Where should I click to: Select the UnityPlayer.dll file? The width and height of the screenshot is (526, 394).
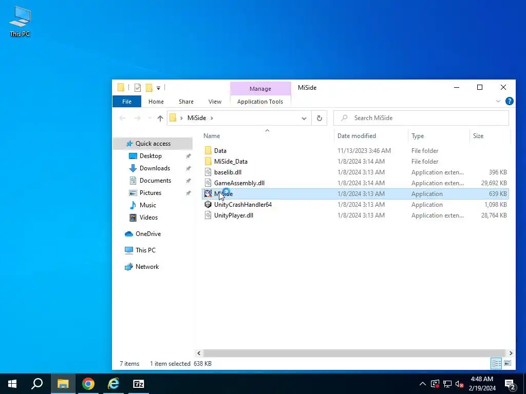point(234,215)
